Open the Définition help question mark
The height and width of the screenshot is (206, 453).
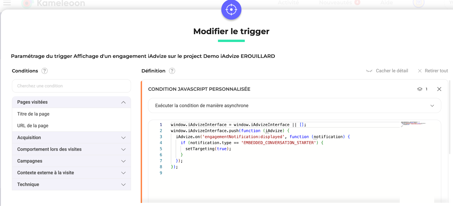click(172, 71)
